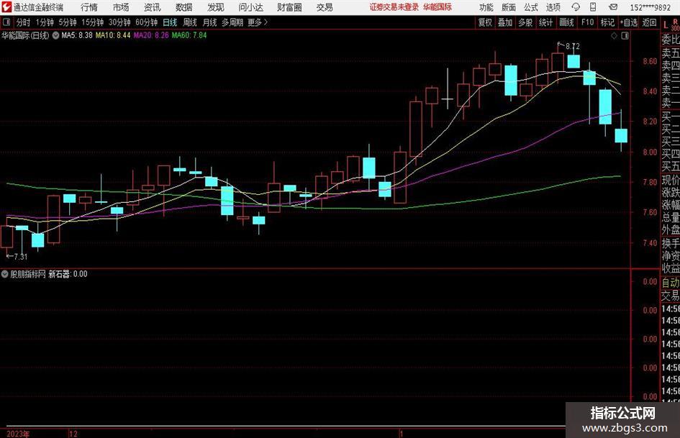The image size is (680, 438).
Task: Toggle the right side panel icon in chart
Action: point(625,36)
